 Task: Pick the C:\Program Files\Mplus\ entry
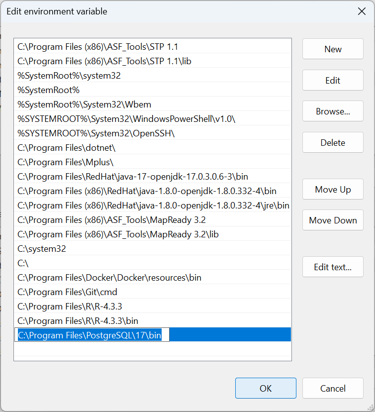point(66,162)
